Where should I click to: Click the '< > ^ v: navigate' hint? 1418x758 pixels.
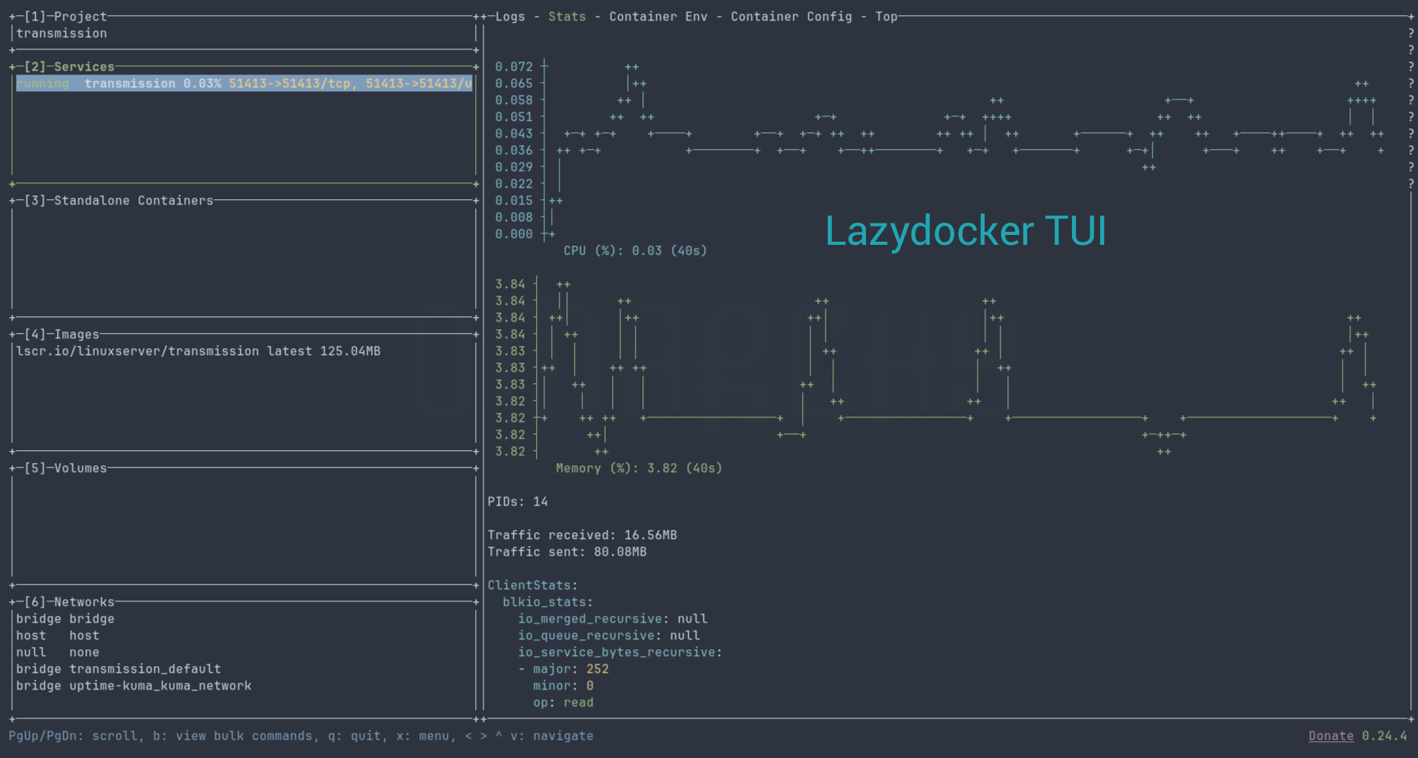529,736
